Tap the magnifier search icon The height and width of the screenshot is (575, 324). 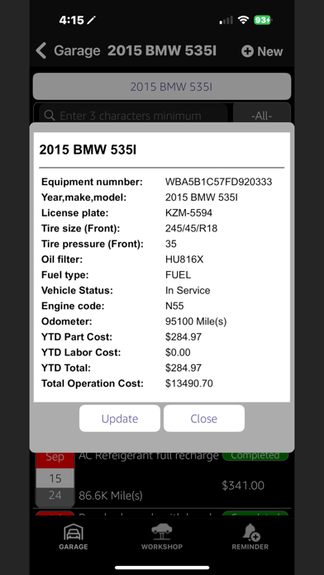tap(49, 116)
